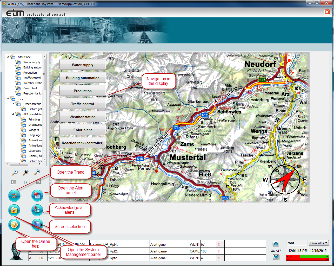Click the folder icon beside Layertest

coord(23,151)
